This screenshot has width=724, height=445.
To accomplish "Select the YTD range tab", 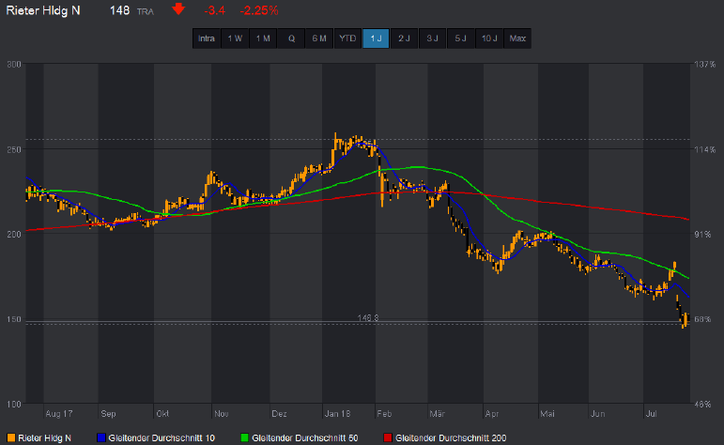I will click(347, 38).
